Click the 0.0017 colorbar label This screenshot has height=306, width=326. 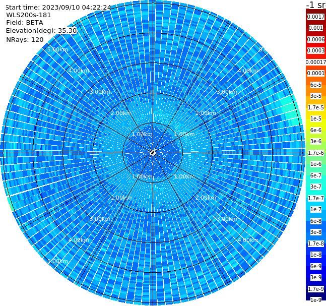316,17
